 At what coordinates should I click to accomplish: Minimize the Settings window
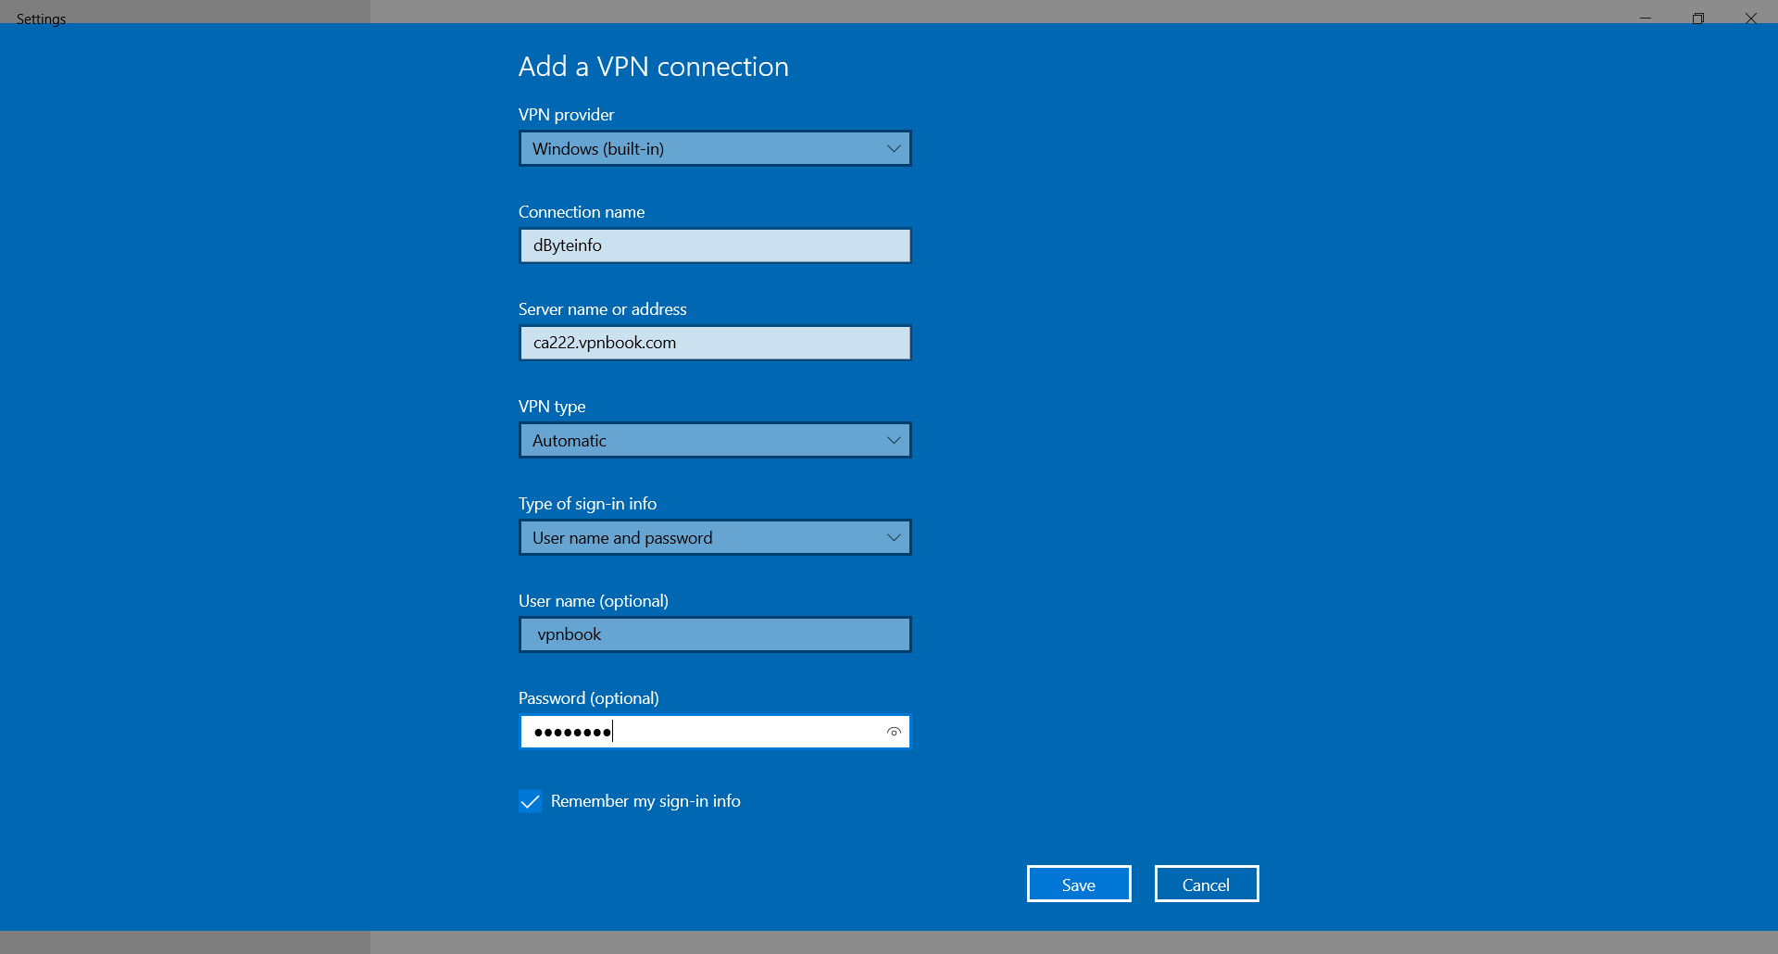point(1646,18)
